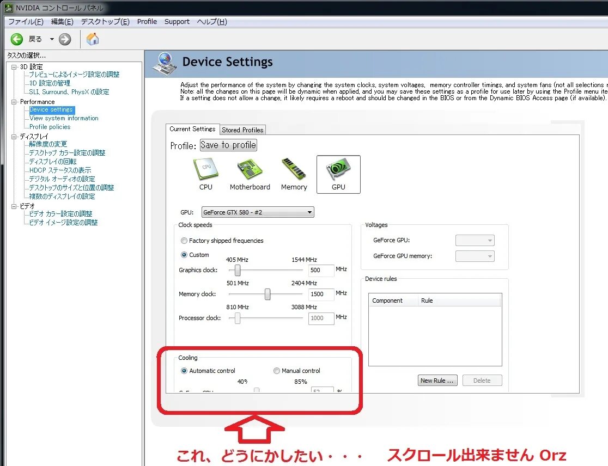Select the CPU component icon
The width and height of the screenshot is (608, 466).
tap(205, 174)
